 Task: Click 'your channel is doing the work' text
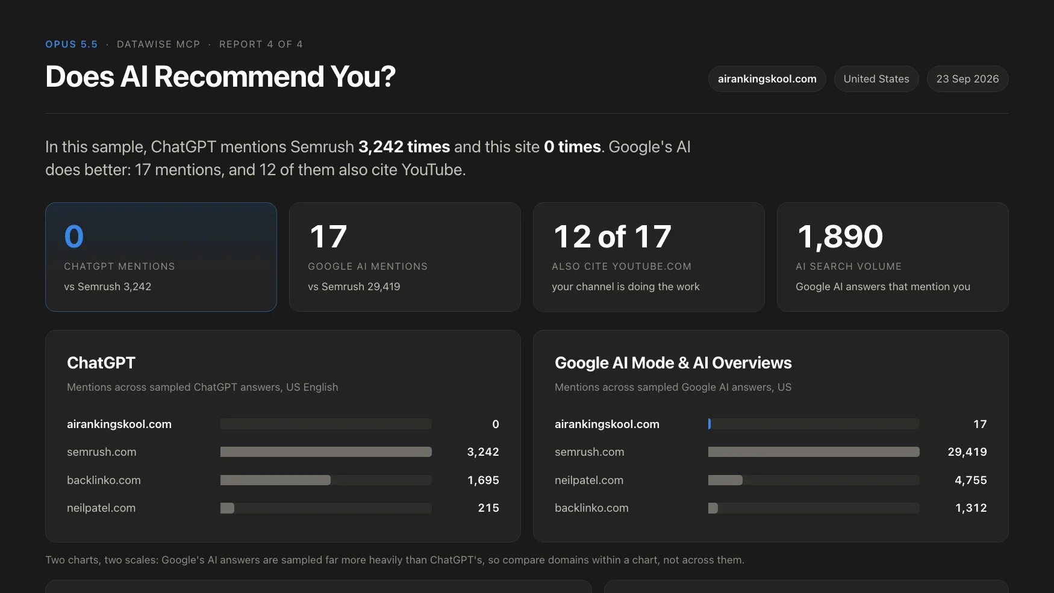point(626,287)
